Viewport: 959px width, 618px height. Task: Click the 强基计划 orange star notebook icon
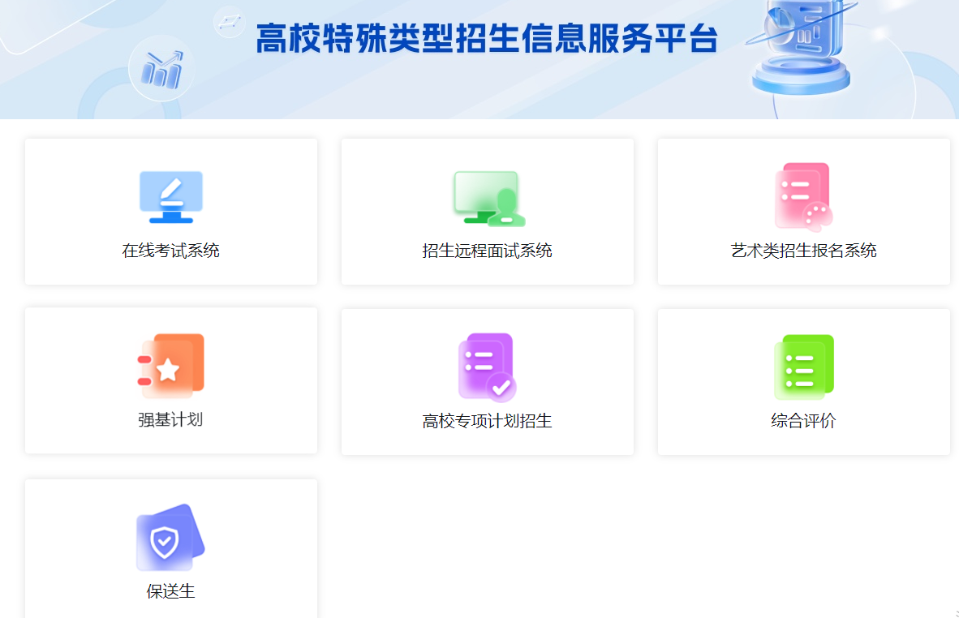click(170, 365)
